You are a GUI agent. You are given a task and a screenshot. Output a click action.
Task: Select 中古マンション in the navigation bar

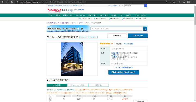click(81, 15)
